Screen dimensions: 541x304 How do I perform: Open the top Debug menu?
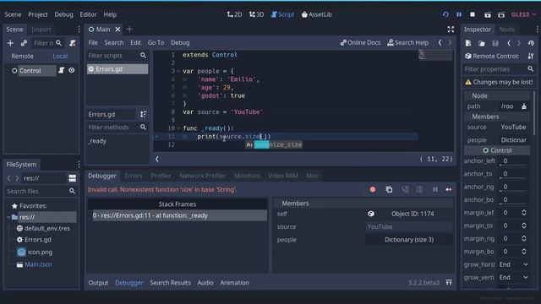(x=63, y=14)
